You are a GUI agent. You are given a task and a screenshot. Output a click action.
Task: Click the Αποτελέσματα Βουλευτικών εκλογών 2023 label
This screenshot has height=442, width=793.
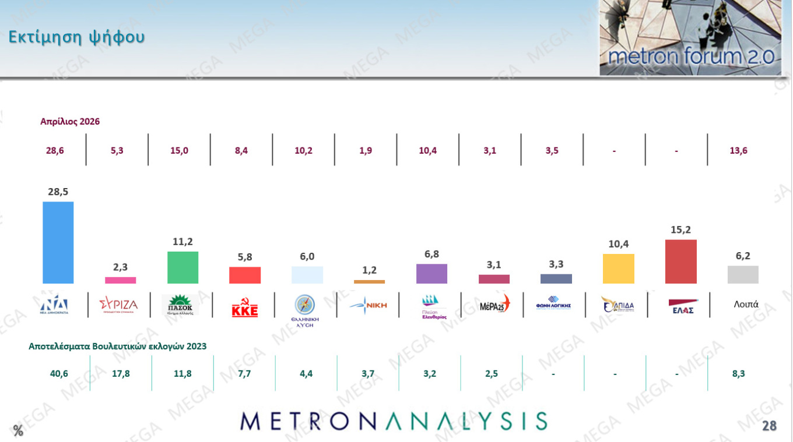click(x=118, y=346)
